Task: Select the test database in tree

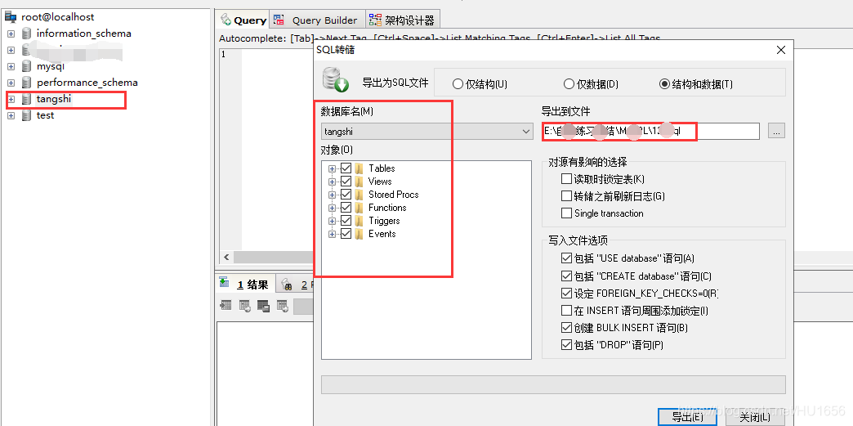Action: tap(45, 115)
